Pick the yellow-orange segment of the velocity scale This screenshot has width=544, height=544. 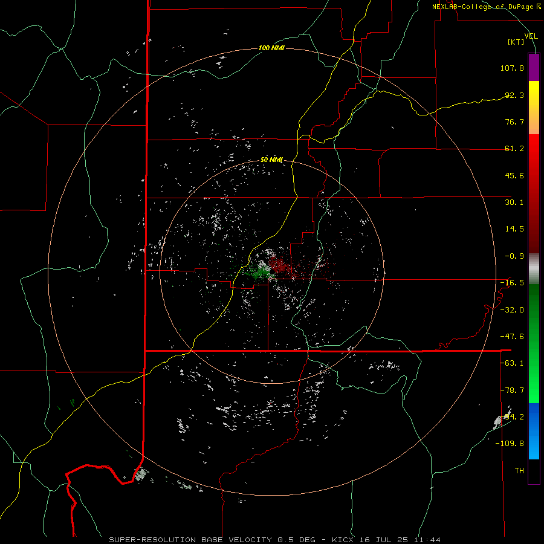point(534,108)
